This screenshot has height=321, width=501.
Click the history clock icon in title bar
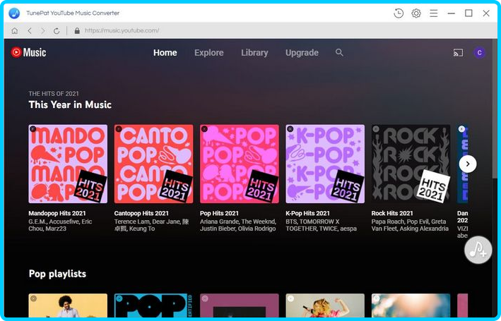(x=399, y=13)
